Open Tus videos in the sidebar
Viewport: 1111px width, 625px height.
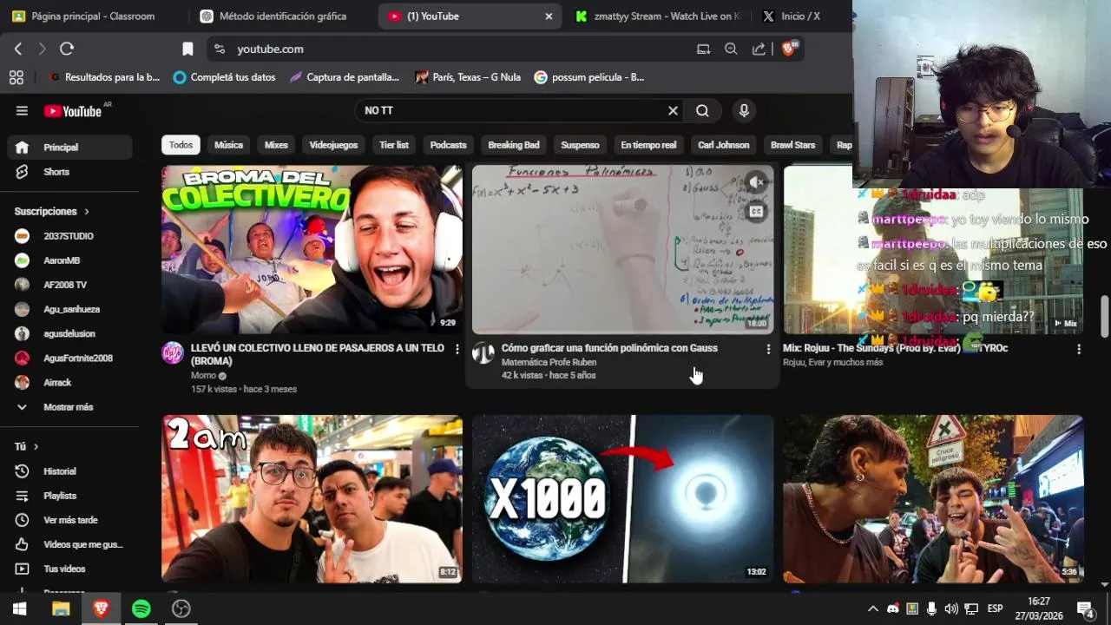click(69, 569)
